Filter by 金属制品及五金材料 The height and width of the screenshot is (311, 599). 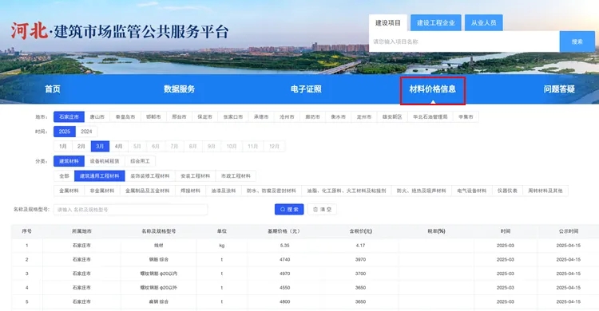(148, 191)
